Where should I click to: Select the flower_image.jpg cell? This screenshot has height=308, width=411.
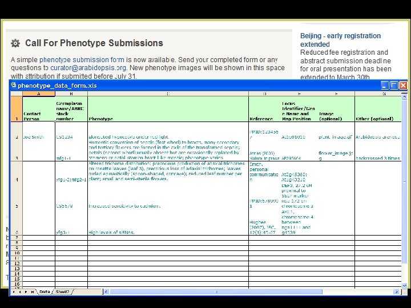pyautogui.click(x=336, y=151)
